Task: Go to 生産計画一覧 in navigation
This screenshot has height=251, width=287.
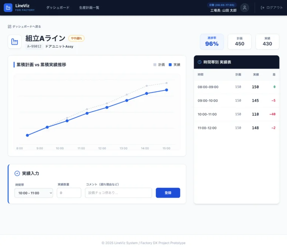Action: pyautogui.click(x=89, y=7)
